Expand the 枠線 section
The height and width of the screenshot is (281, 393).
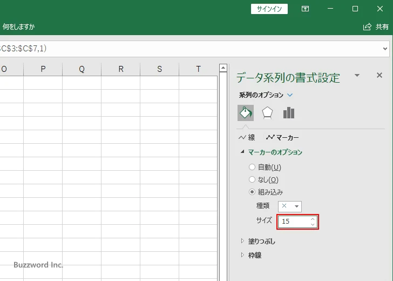coord(242,255)
